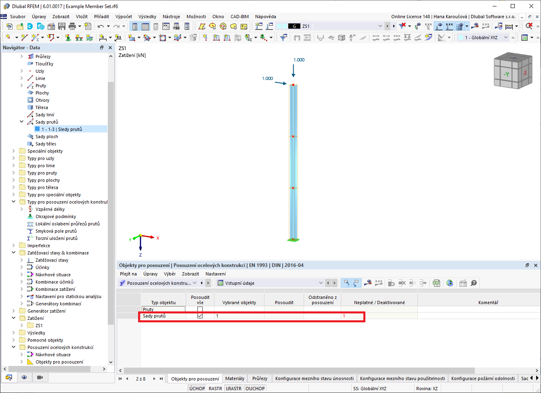Click the Undo arrow icon

pyautogui.click(x=101, y=26)
